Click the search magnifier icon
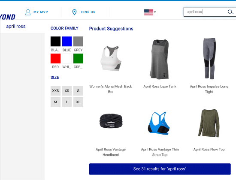The image size is (236, 180). (x=230, y=12)
